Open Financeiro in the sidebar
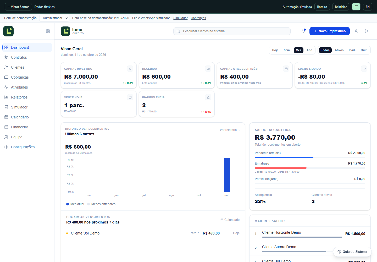The width and height of the screenshot is (377, 262). [x=27, y=127]
